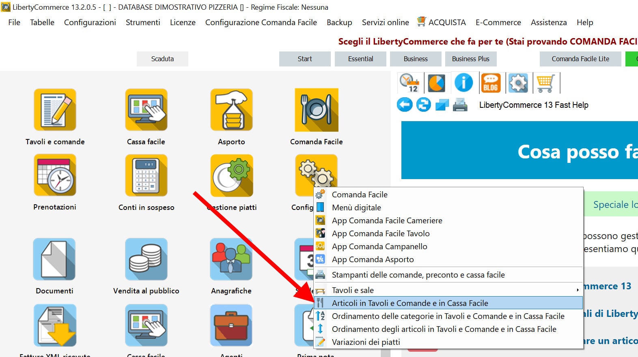Open the Servizi online menu
This screenshot has width=638, height=357.
coord(386,22)
